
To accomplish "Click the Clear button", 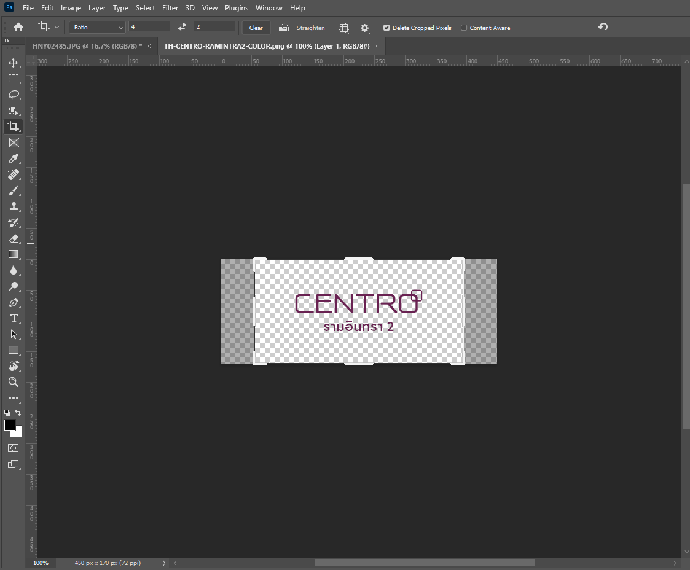I will click(x=256, y=28).
